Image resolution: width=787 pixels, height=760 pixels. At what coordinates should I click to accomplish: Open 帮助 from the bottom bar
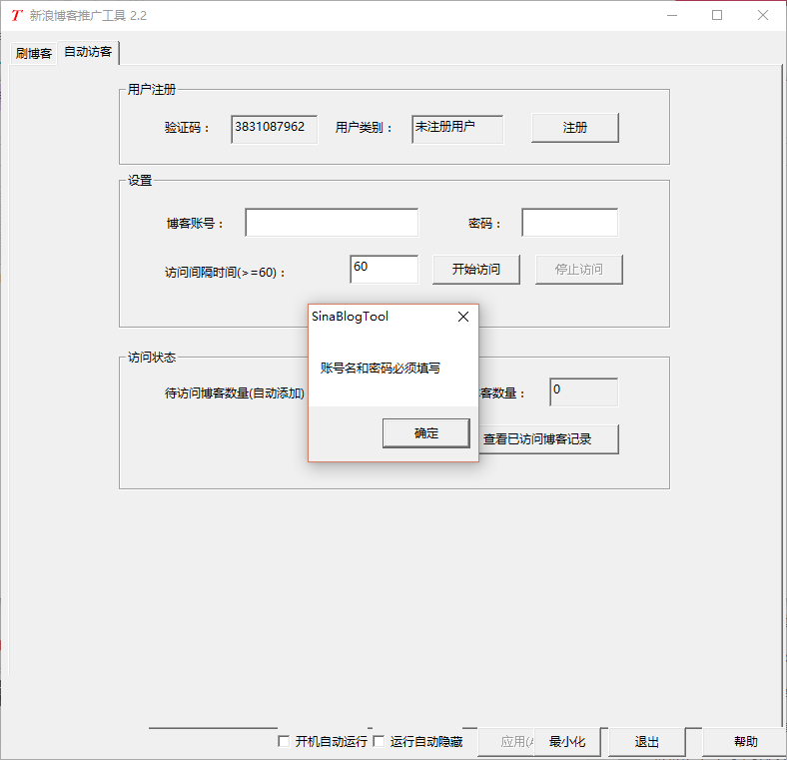pos(745,742)
